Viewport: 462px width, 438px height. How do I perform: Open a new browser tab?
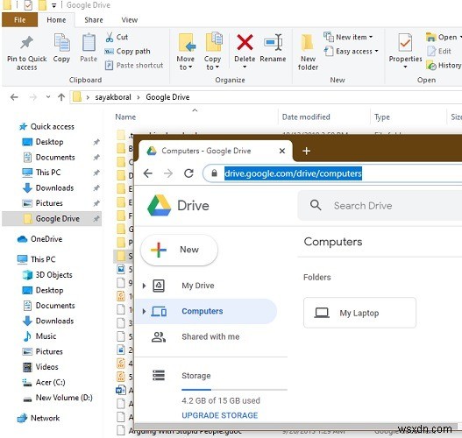click(x=307, y=151)
